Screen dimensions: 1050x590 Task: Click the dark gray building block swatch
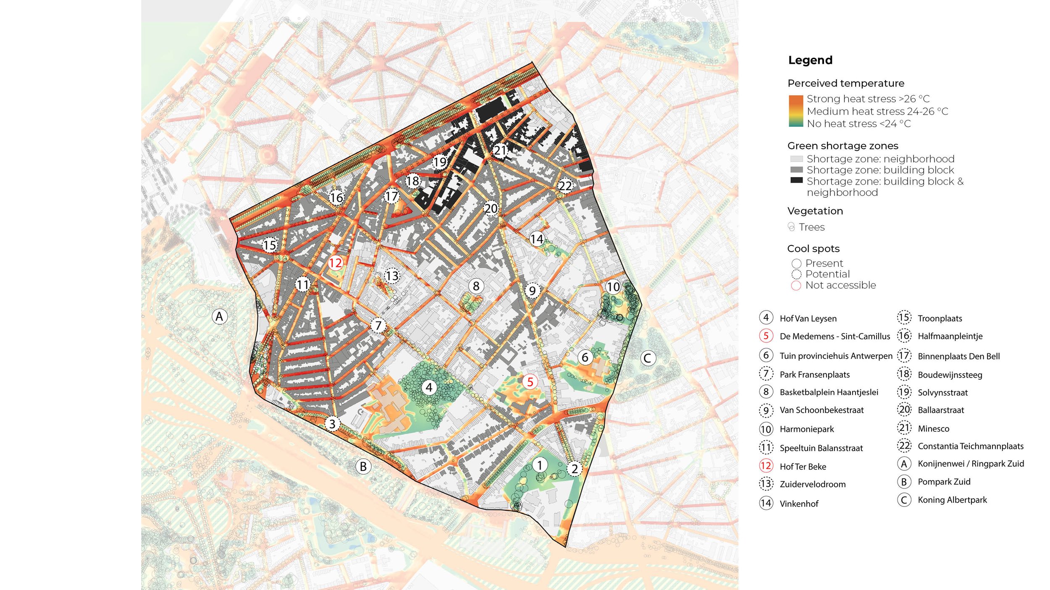pyautogui.click(x=796, y=170)
